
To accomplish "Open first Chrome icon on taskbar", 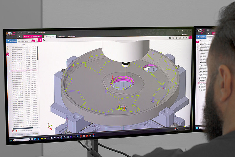I will click(x=45, y=138).
